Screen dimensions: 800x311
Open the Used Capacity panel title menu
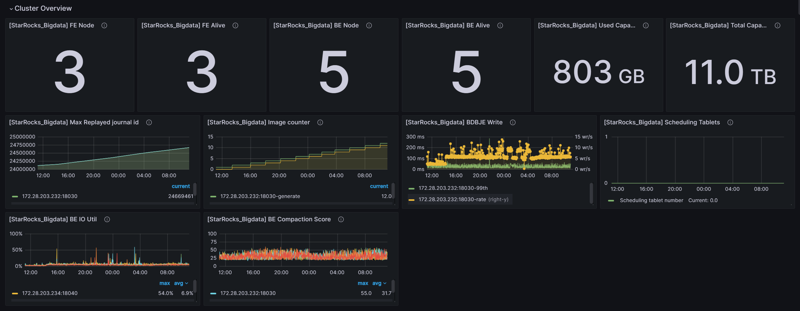(587, 25)
